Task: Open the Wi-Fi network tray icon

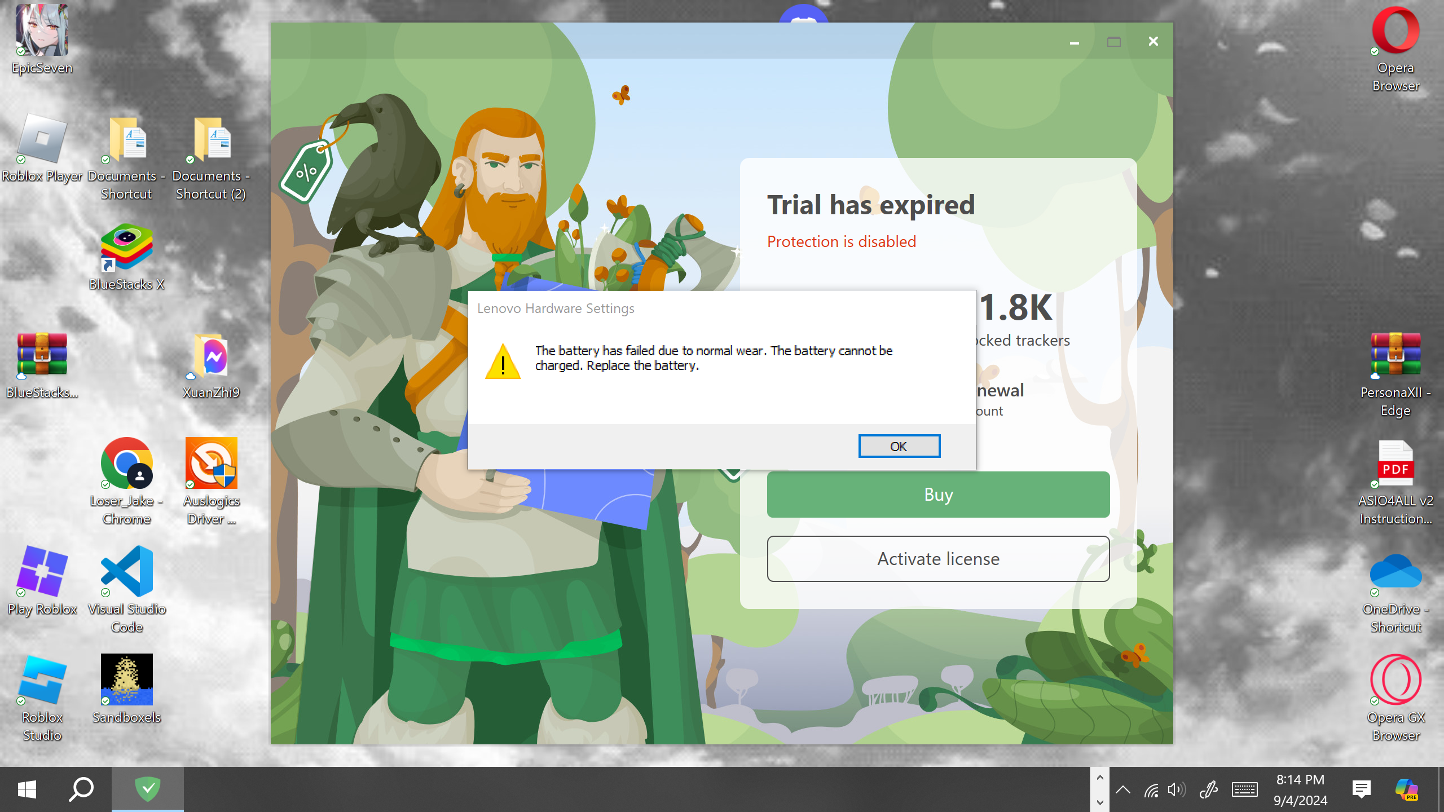Action: (1151, 789)
